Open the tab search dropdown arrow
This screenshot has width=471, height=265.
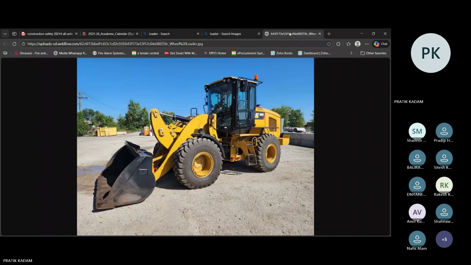click(5, 34)
